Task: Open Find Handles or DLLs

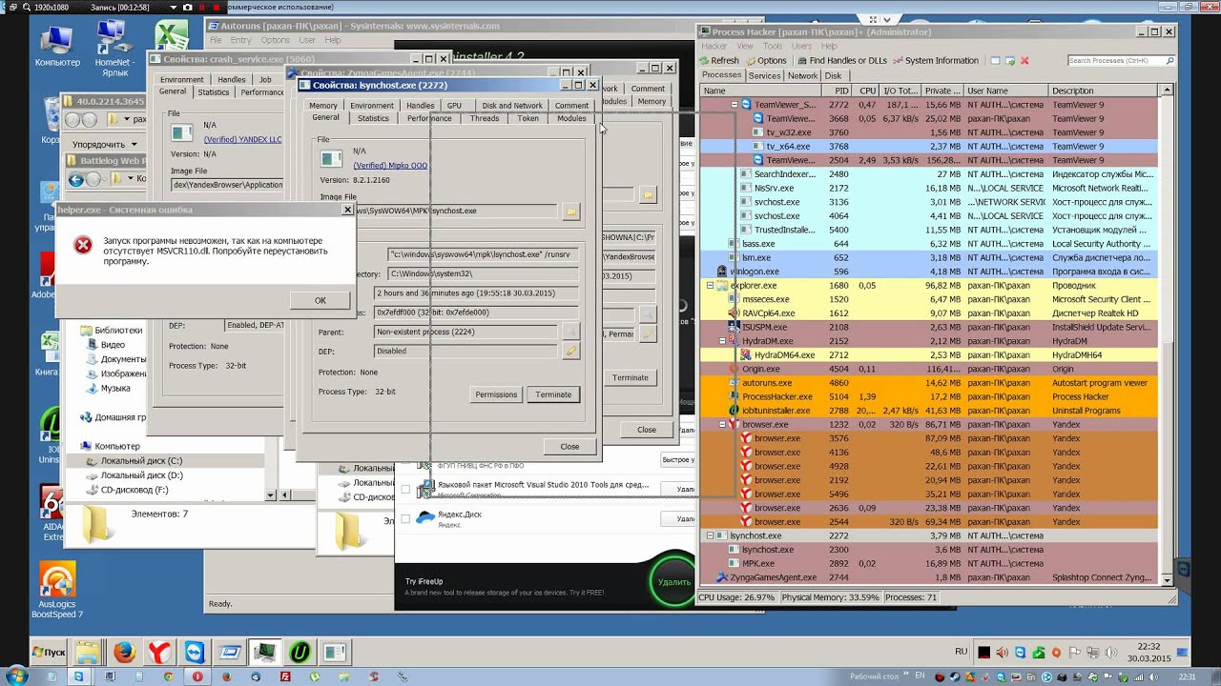Action: click(x=840, y=60)
